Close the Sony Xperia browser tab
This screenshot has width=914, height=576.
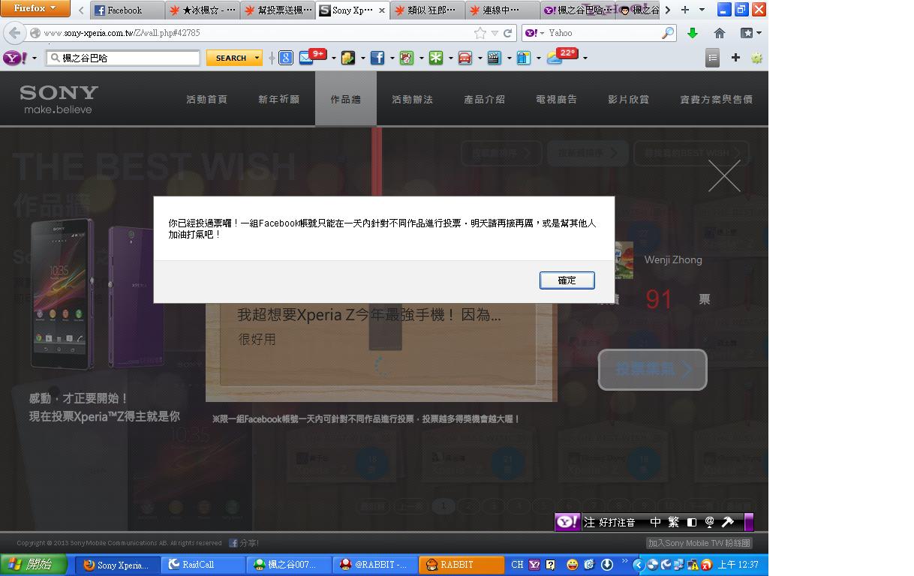tap(382, 10)
